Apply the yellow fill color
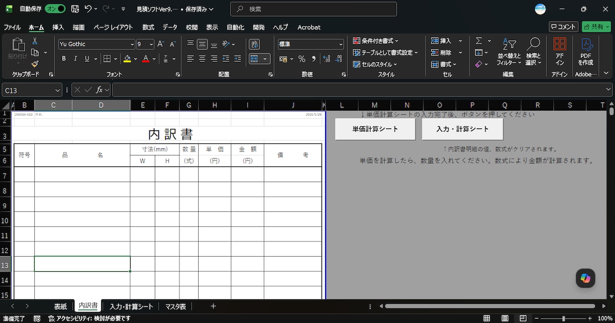The height and width of the screenshot is (323, 615). tap(127, 59)
